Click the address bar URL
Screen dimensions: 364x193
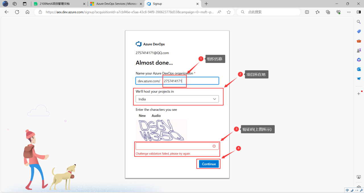(130, 12)
